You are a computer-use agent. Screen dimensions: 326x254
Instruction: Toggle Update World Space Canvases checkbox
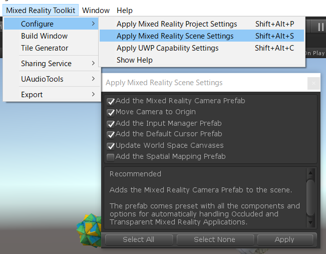point(110,146)
